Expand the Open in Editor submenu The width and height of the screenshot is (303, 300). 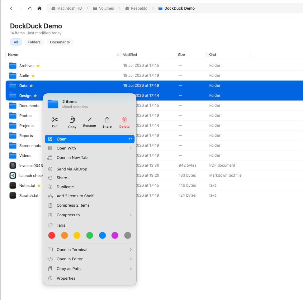click(131, 259)
